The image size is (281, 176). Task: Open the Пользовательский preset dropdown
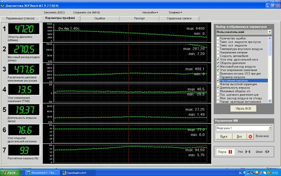[x=270, y=32]
